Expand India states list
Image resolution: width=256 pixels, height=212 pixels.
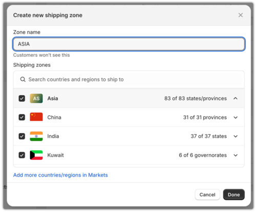click(x=236, y=136)
